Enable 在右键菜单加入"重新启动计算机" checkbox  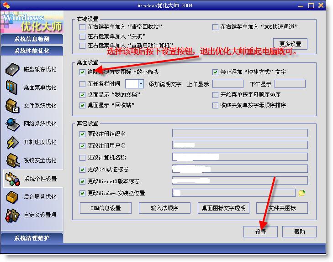pyautogui.click(x=82, y=46)
